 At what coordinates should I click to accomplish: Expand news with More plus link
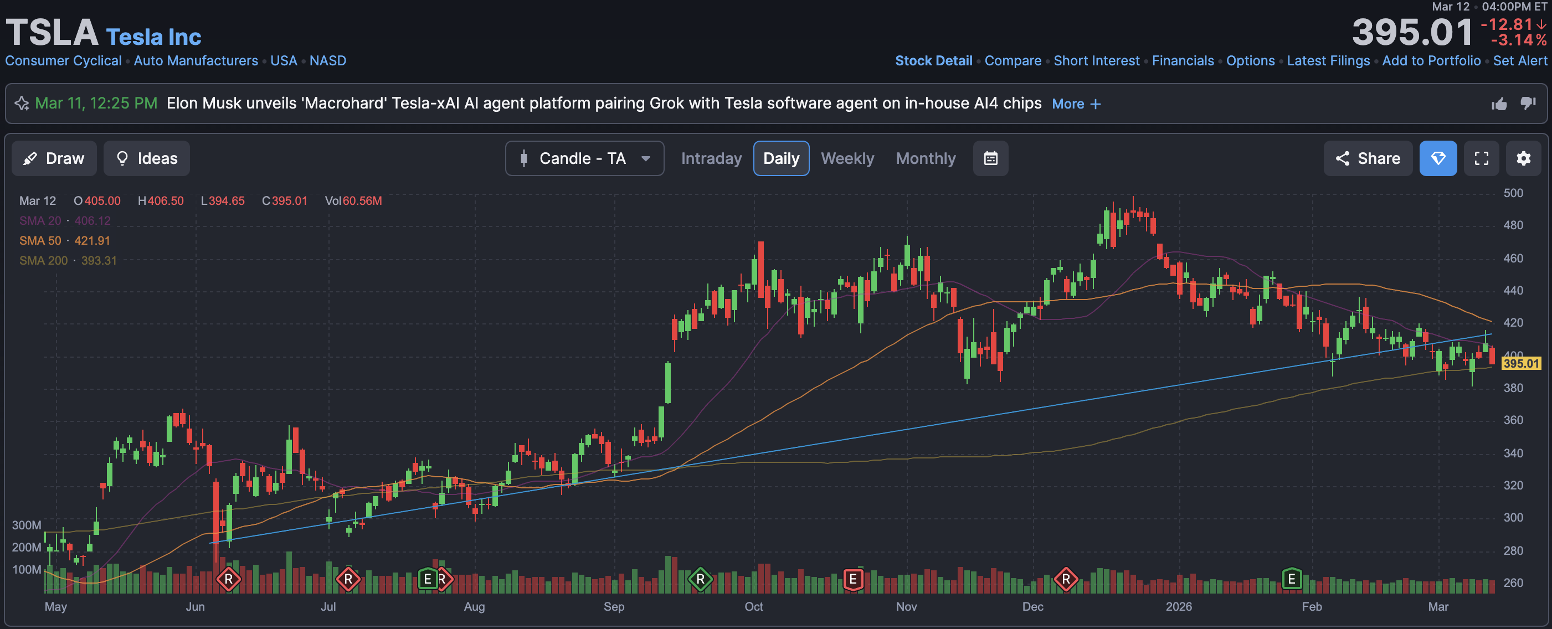point(1076,104)
